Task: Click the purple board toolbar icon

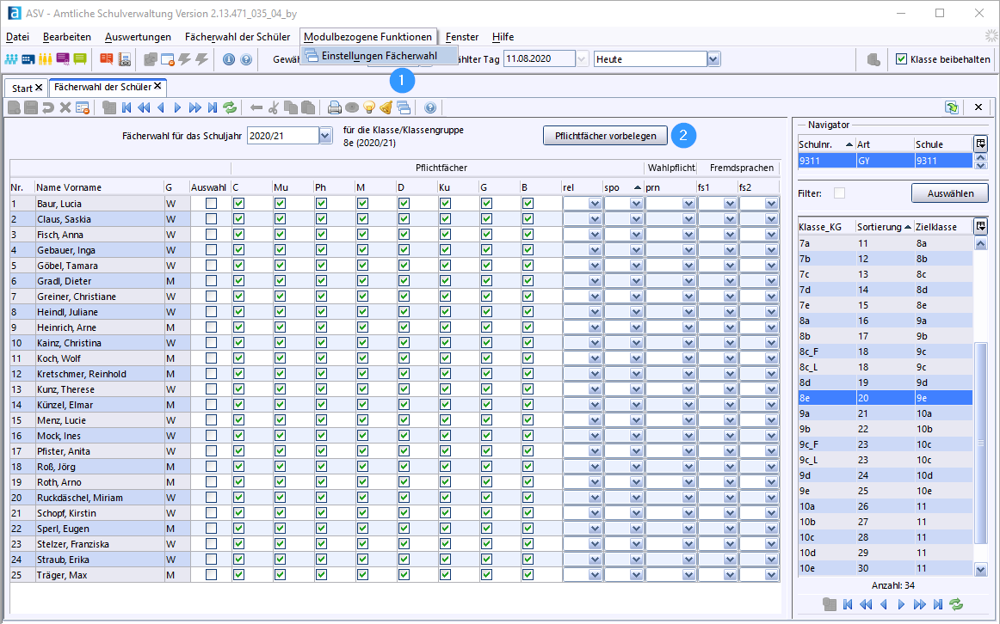Action: point(63,59)
